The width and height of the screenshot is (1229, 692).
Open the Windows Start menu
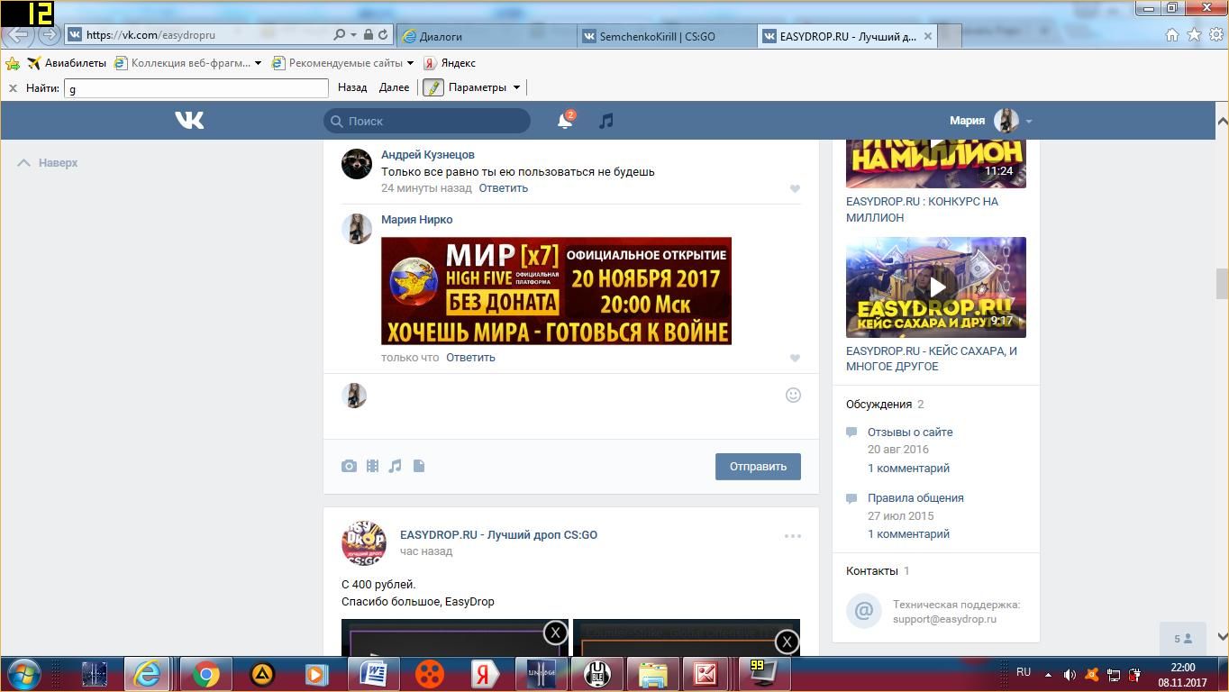click(23, 674)
